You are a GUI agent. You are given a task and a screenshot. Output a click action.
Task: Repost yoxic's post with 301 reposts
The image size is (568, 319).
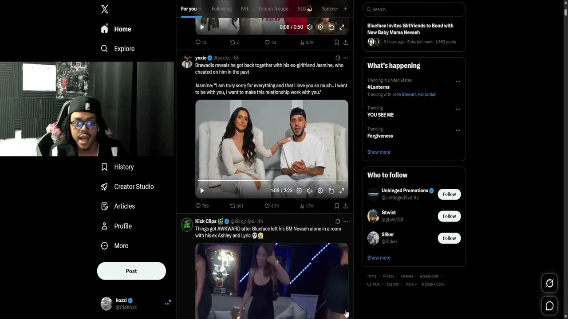point(237,206)
